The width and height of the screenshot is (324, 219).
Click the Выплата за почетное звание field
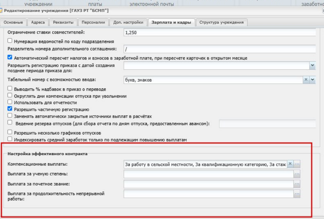[x=209, y=184]
